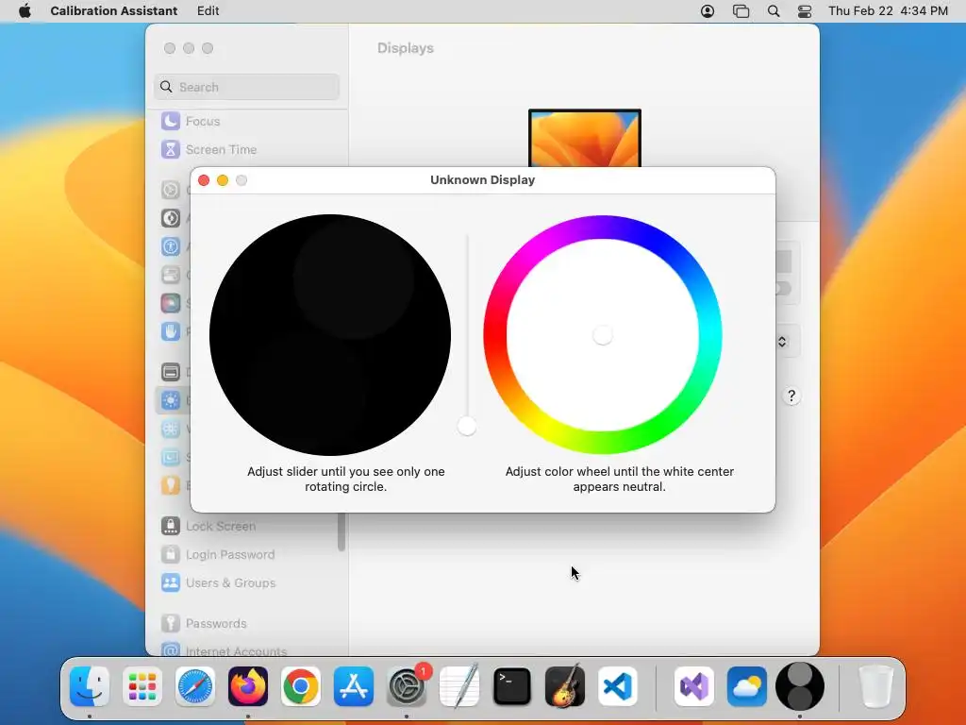Select Login Password in Settings sidebar
This screenshot has height=725, width=966.
click(246, 554)
